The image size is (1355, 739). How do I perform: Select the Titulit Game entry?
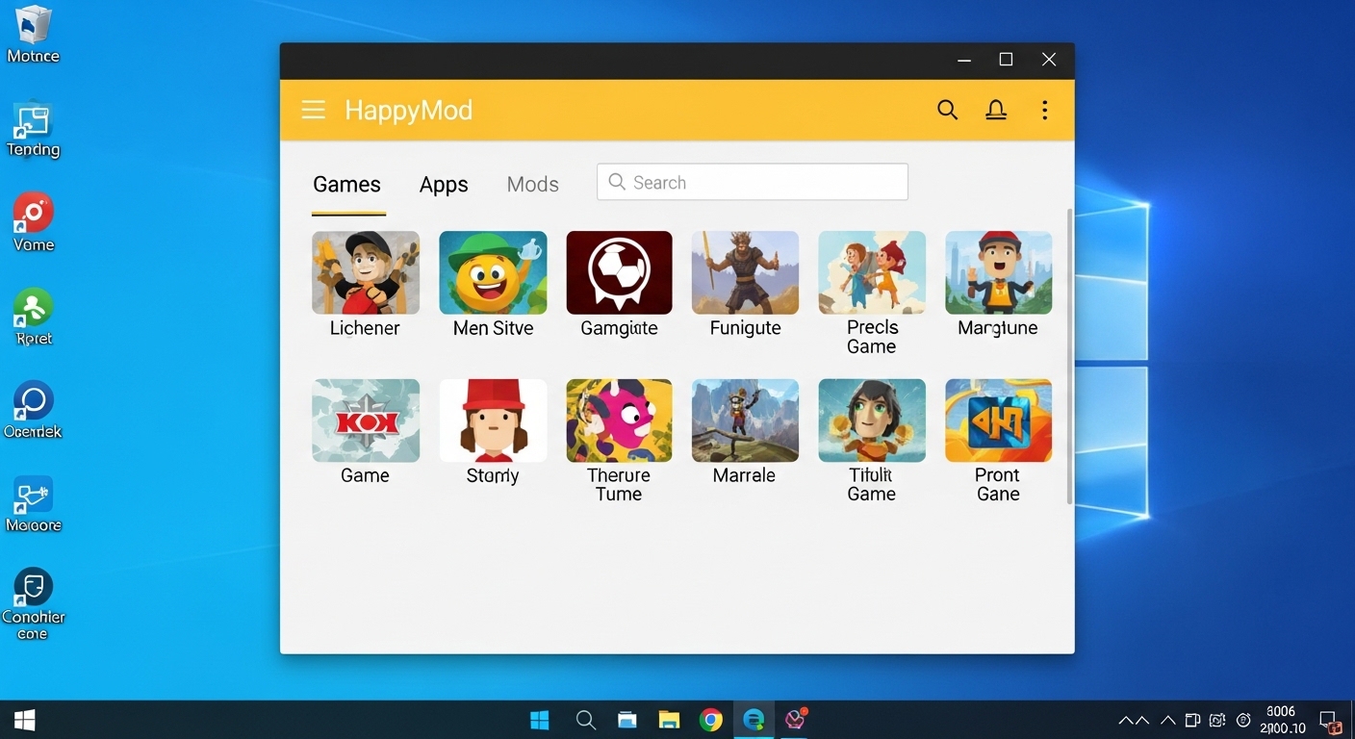tap(871, 420)
